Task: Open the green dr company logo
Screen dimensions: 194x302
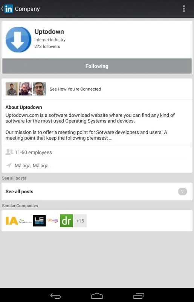Action: coord(66,221)
